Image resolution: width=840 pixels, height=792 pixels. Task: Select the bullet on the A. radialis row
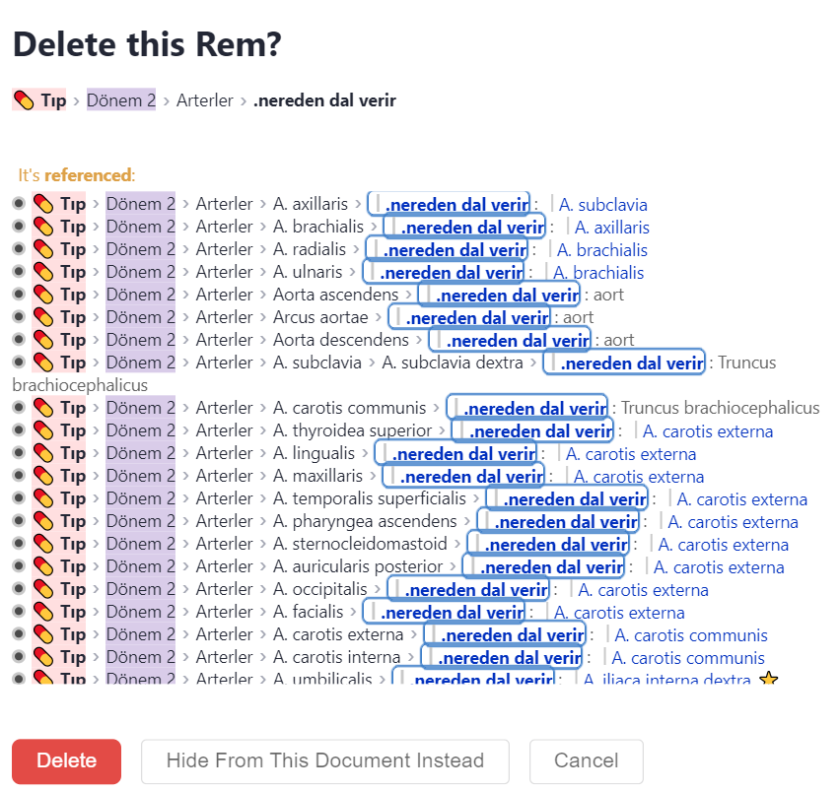tap(22, 248)
